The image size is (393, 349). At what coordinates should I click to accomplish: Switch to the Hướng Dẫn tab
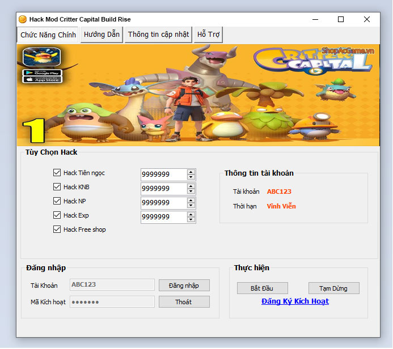[102, 35]
